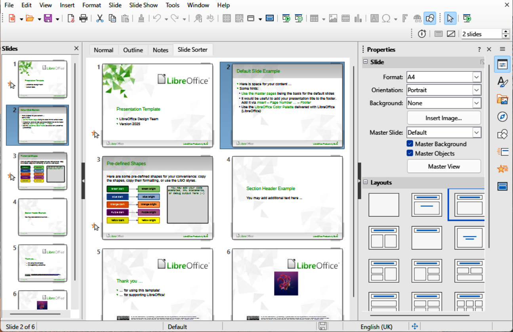Uncheck the Master Background checkbox
The height and width of the screenshot is (332, 513).
410,144
